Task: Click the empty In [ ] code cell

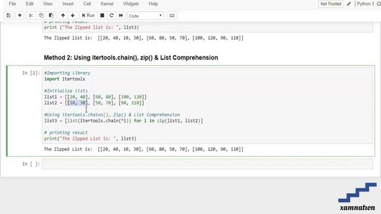Action: [x=207, y=164]
